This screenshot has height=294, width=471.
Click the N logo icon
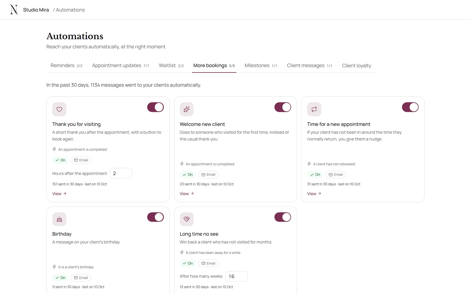pyautogui.click(x=14, y=10)
